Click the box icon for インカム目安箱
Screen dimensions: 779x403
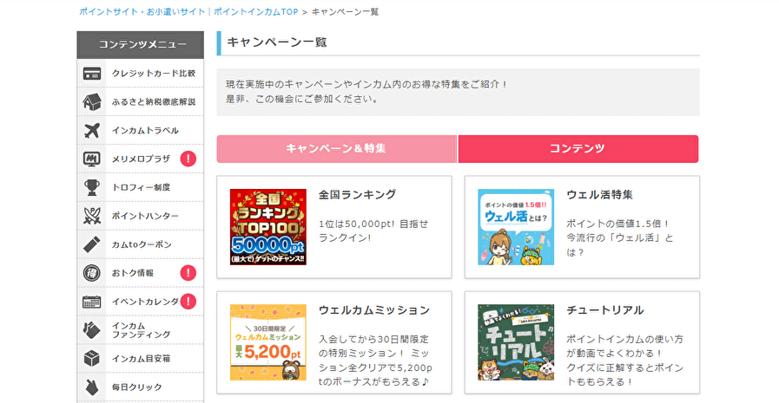tap(92, 359)
